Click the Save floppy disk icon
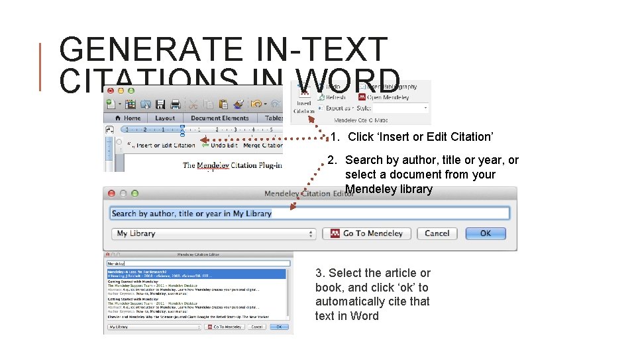 tap(160, 104)
